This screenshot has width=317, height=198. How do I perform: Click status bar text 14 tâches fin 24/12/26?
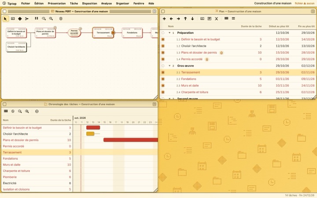point(300,195)
